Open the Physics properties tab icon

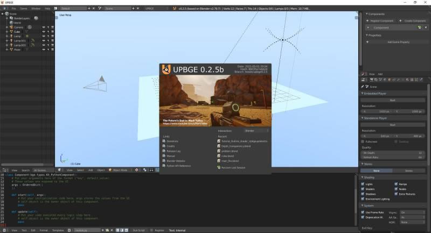(x=421, y=80)
